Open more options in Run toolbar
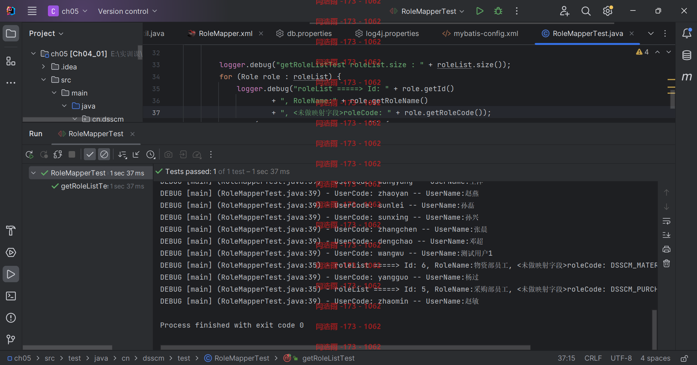Image resolution: width=697 pixels, height=365 pixels. click(x=211, y=155)
